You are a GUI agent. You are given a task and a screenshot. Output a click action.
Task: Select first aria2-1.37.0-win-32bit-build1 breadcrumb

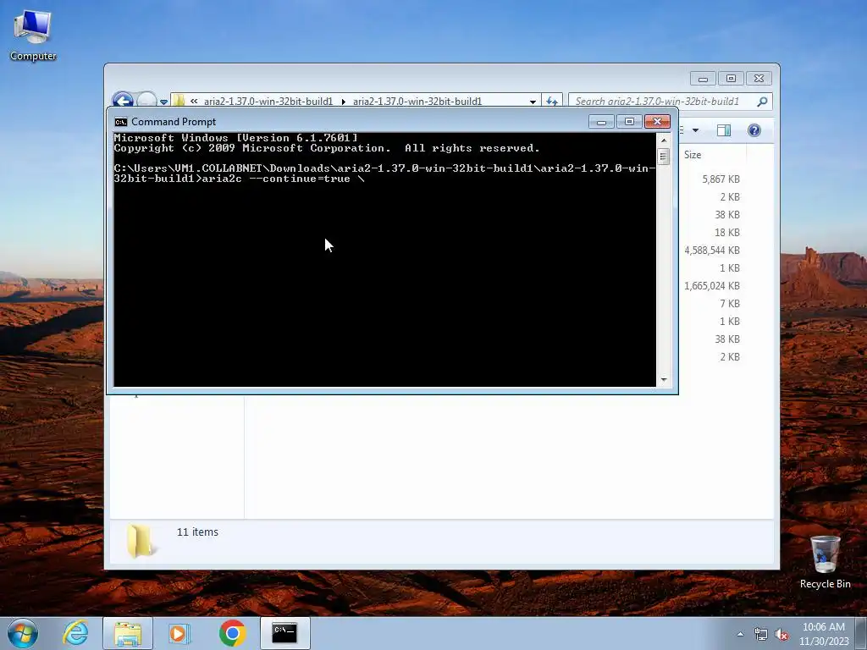[x=268, y=102]
